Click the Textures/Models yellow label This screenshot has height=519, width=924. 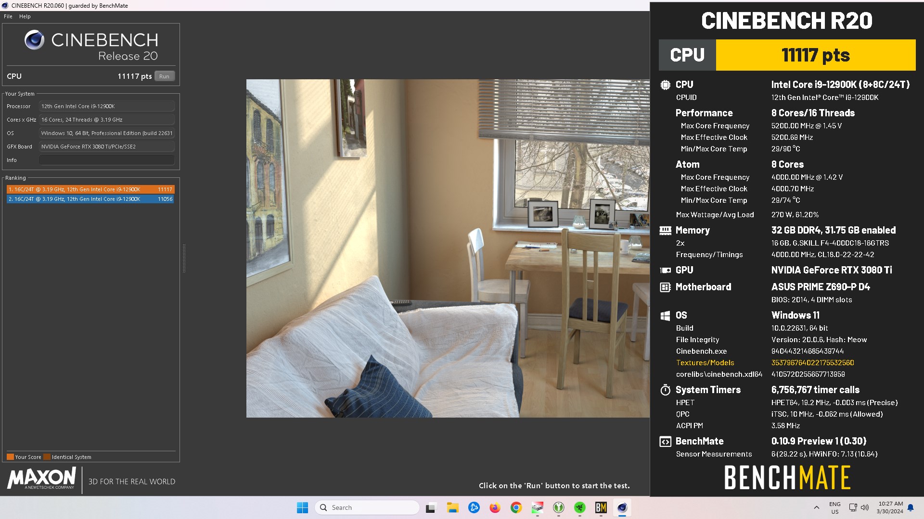pyautogui.click(x=705, y=363)
